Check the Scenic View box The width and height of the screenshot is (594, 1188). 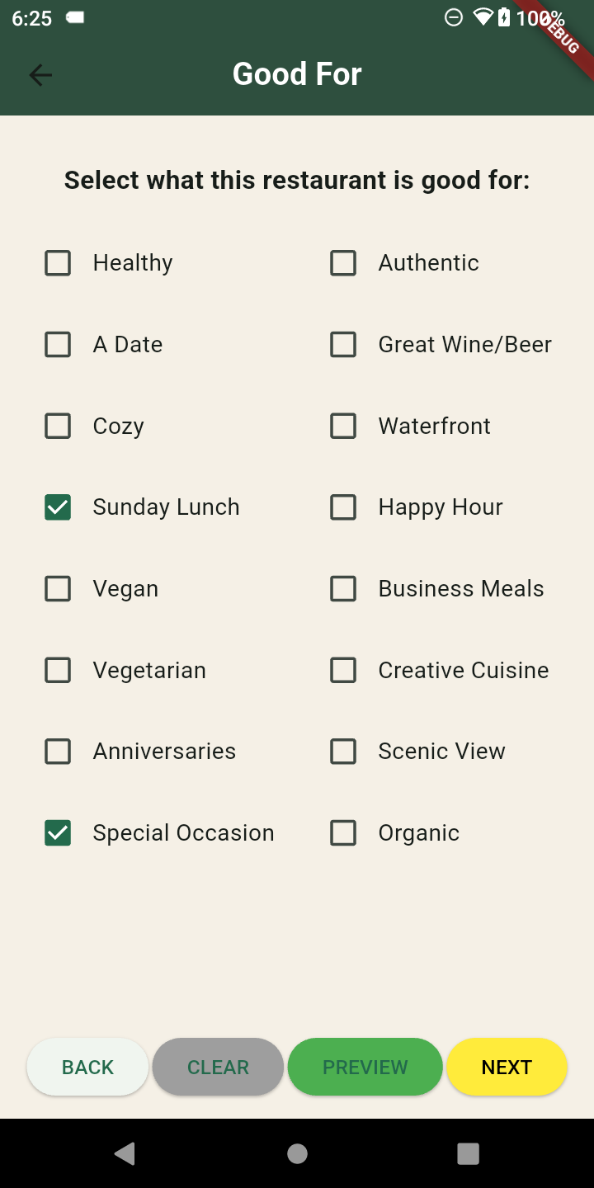tap(343, 752)
